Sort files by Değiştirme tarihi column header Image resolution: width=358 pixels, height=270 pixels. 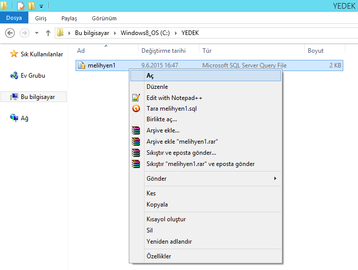(x=163, y=51)
